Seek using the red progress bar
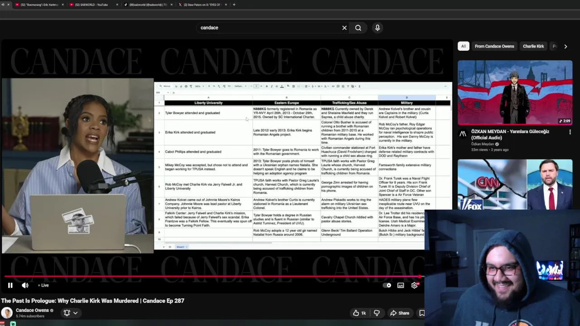The image size is (580, 326). (212, 276)
